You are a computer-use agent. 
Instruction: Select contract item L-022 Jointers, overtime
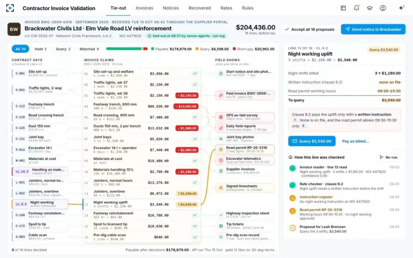point(40,193)
